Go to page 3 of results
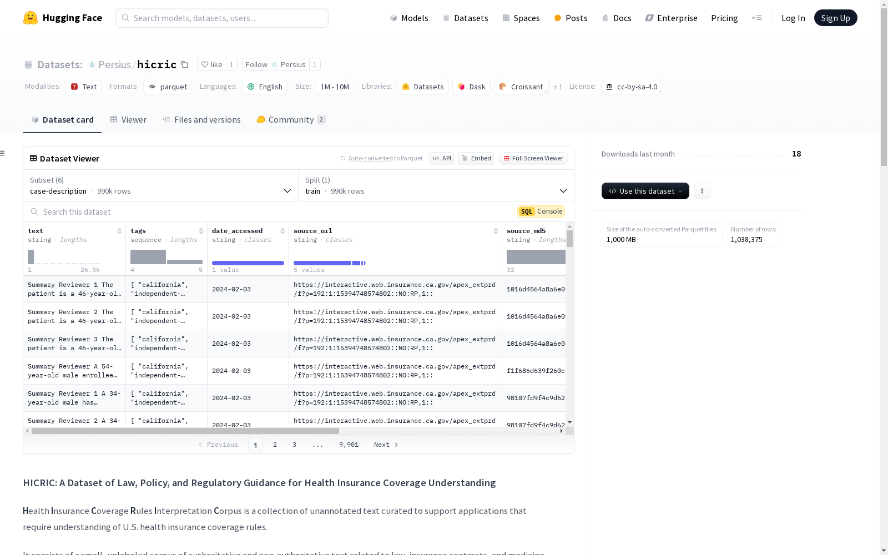This screenshot has width=888, height=555. click(x=294, y=445)
